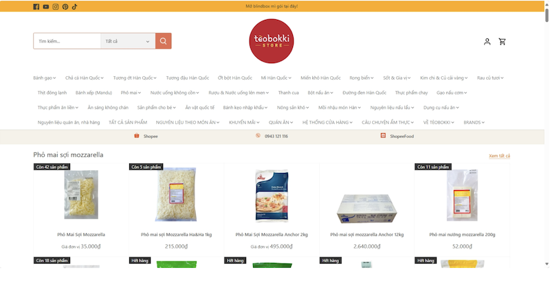Viewport: 550px width, 289px height.
Task: Click the 'Xem tất cả' link
Action: (500, 156)
